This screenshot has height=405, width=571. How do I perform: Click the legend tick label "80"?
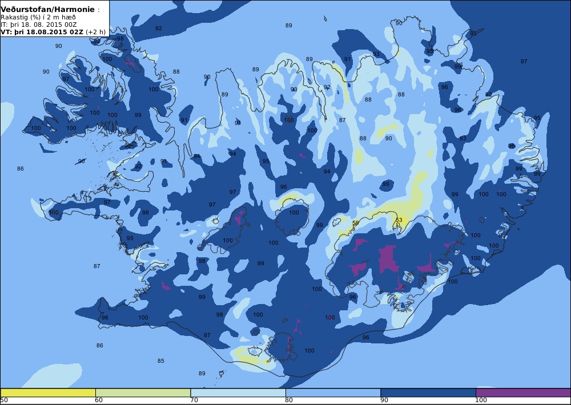[x=289, y=400]
